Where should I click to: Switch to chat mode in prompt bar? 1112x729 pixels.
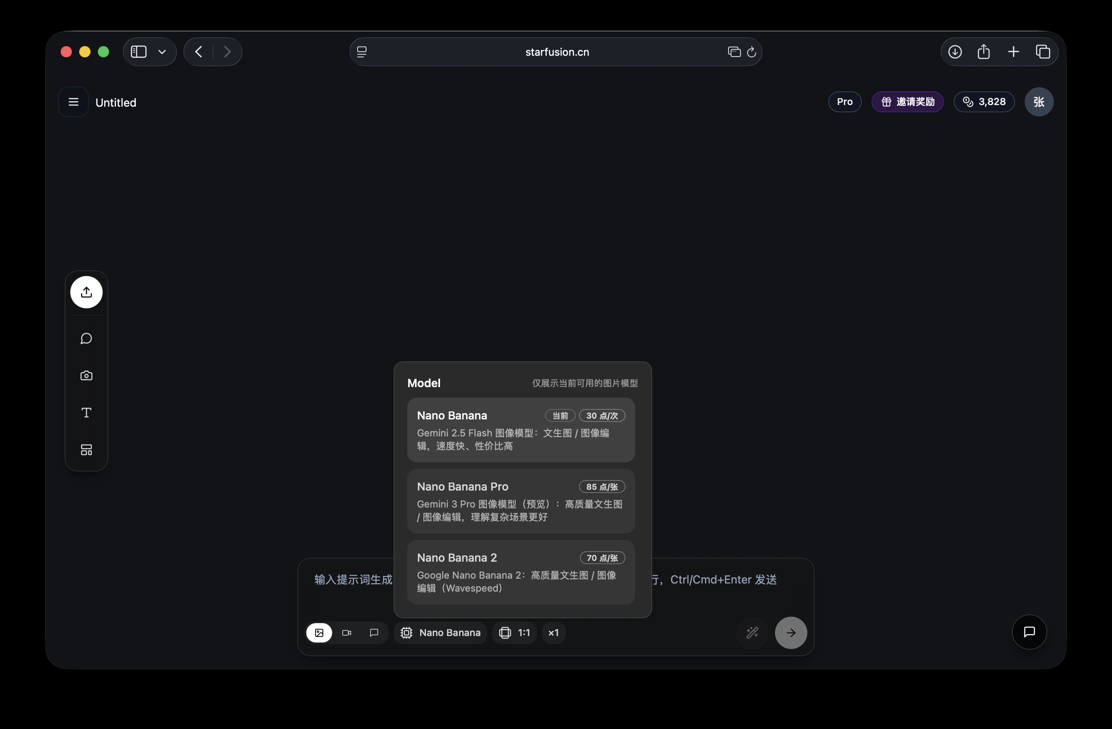(374, 632)
